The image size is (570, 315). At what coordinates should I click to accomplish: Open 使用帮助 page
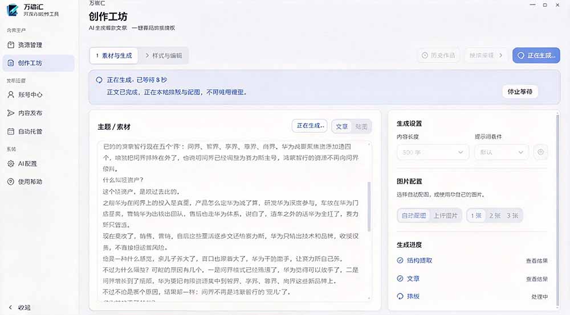[38, 181]
